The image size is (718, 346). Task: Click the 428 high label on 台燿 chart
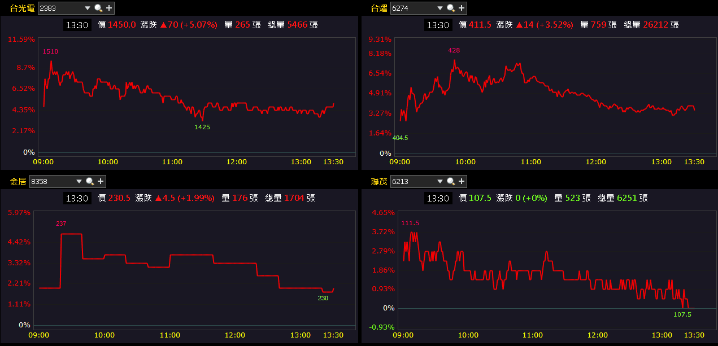(454, 50)
